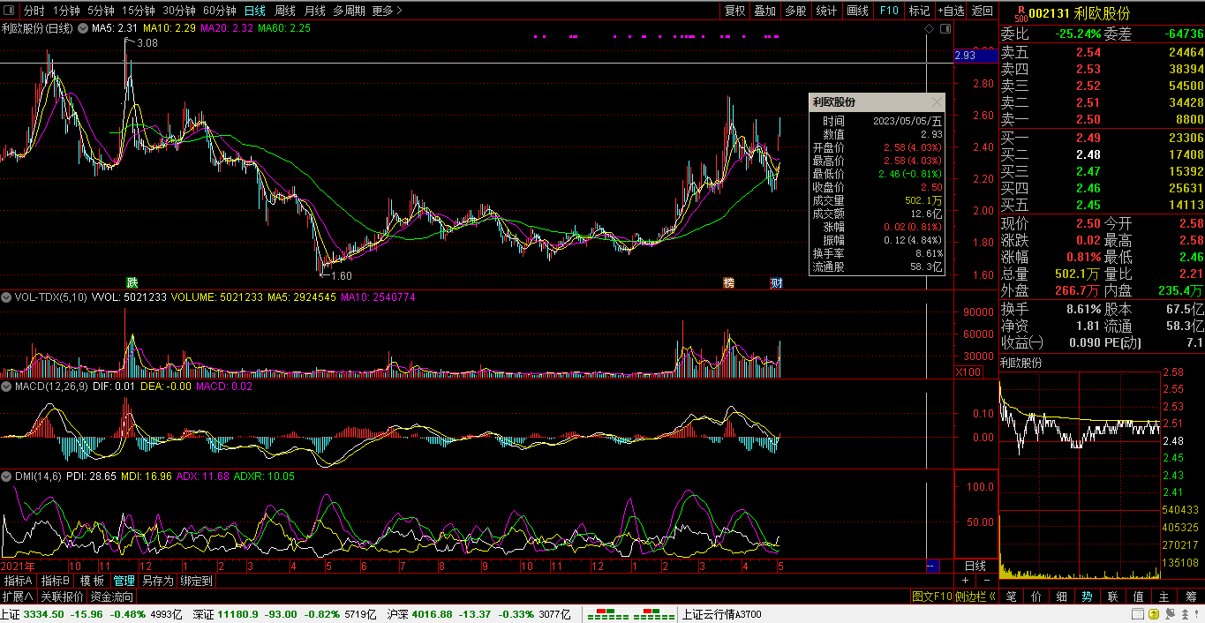Click the R500 badge beside stock code
This screenshot has height=623, width=1205.
(x=1021, y=13)
